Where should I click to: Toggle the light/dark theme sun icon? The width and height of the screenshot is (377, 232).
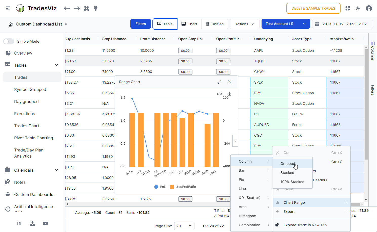[x=358, y=8]
